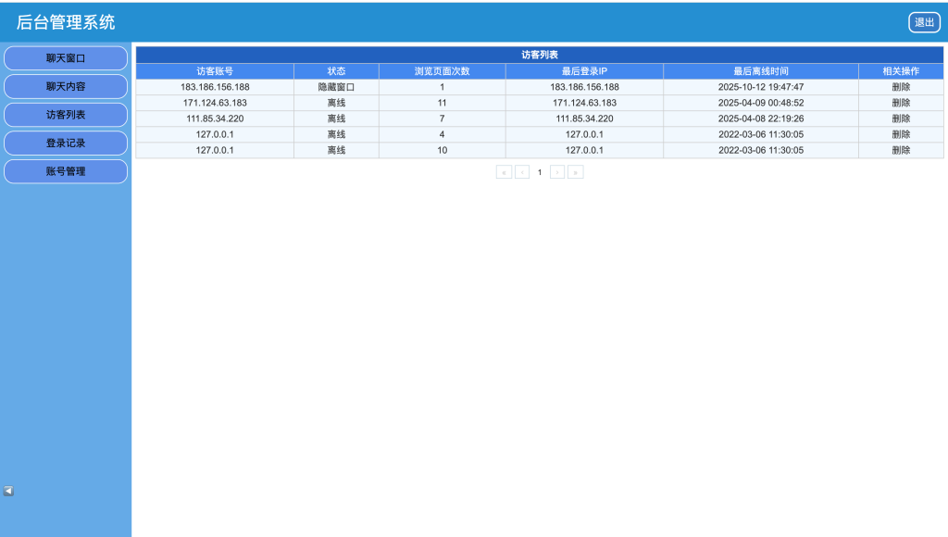Select page 1 in the pagination
Image resolution: width=948 pixels, height=537 pixels.
[540, 172]
